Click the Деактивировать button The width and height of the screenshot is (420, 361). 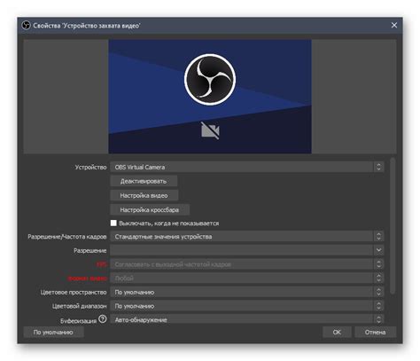click(x=144, y=181)
